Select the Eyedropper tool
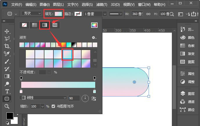 [7, 53]
